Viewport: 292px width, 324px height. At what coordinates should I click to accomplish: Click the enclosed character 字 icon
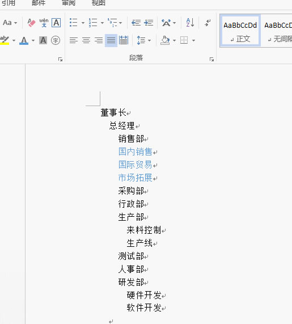[x=56, y=40]
